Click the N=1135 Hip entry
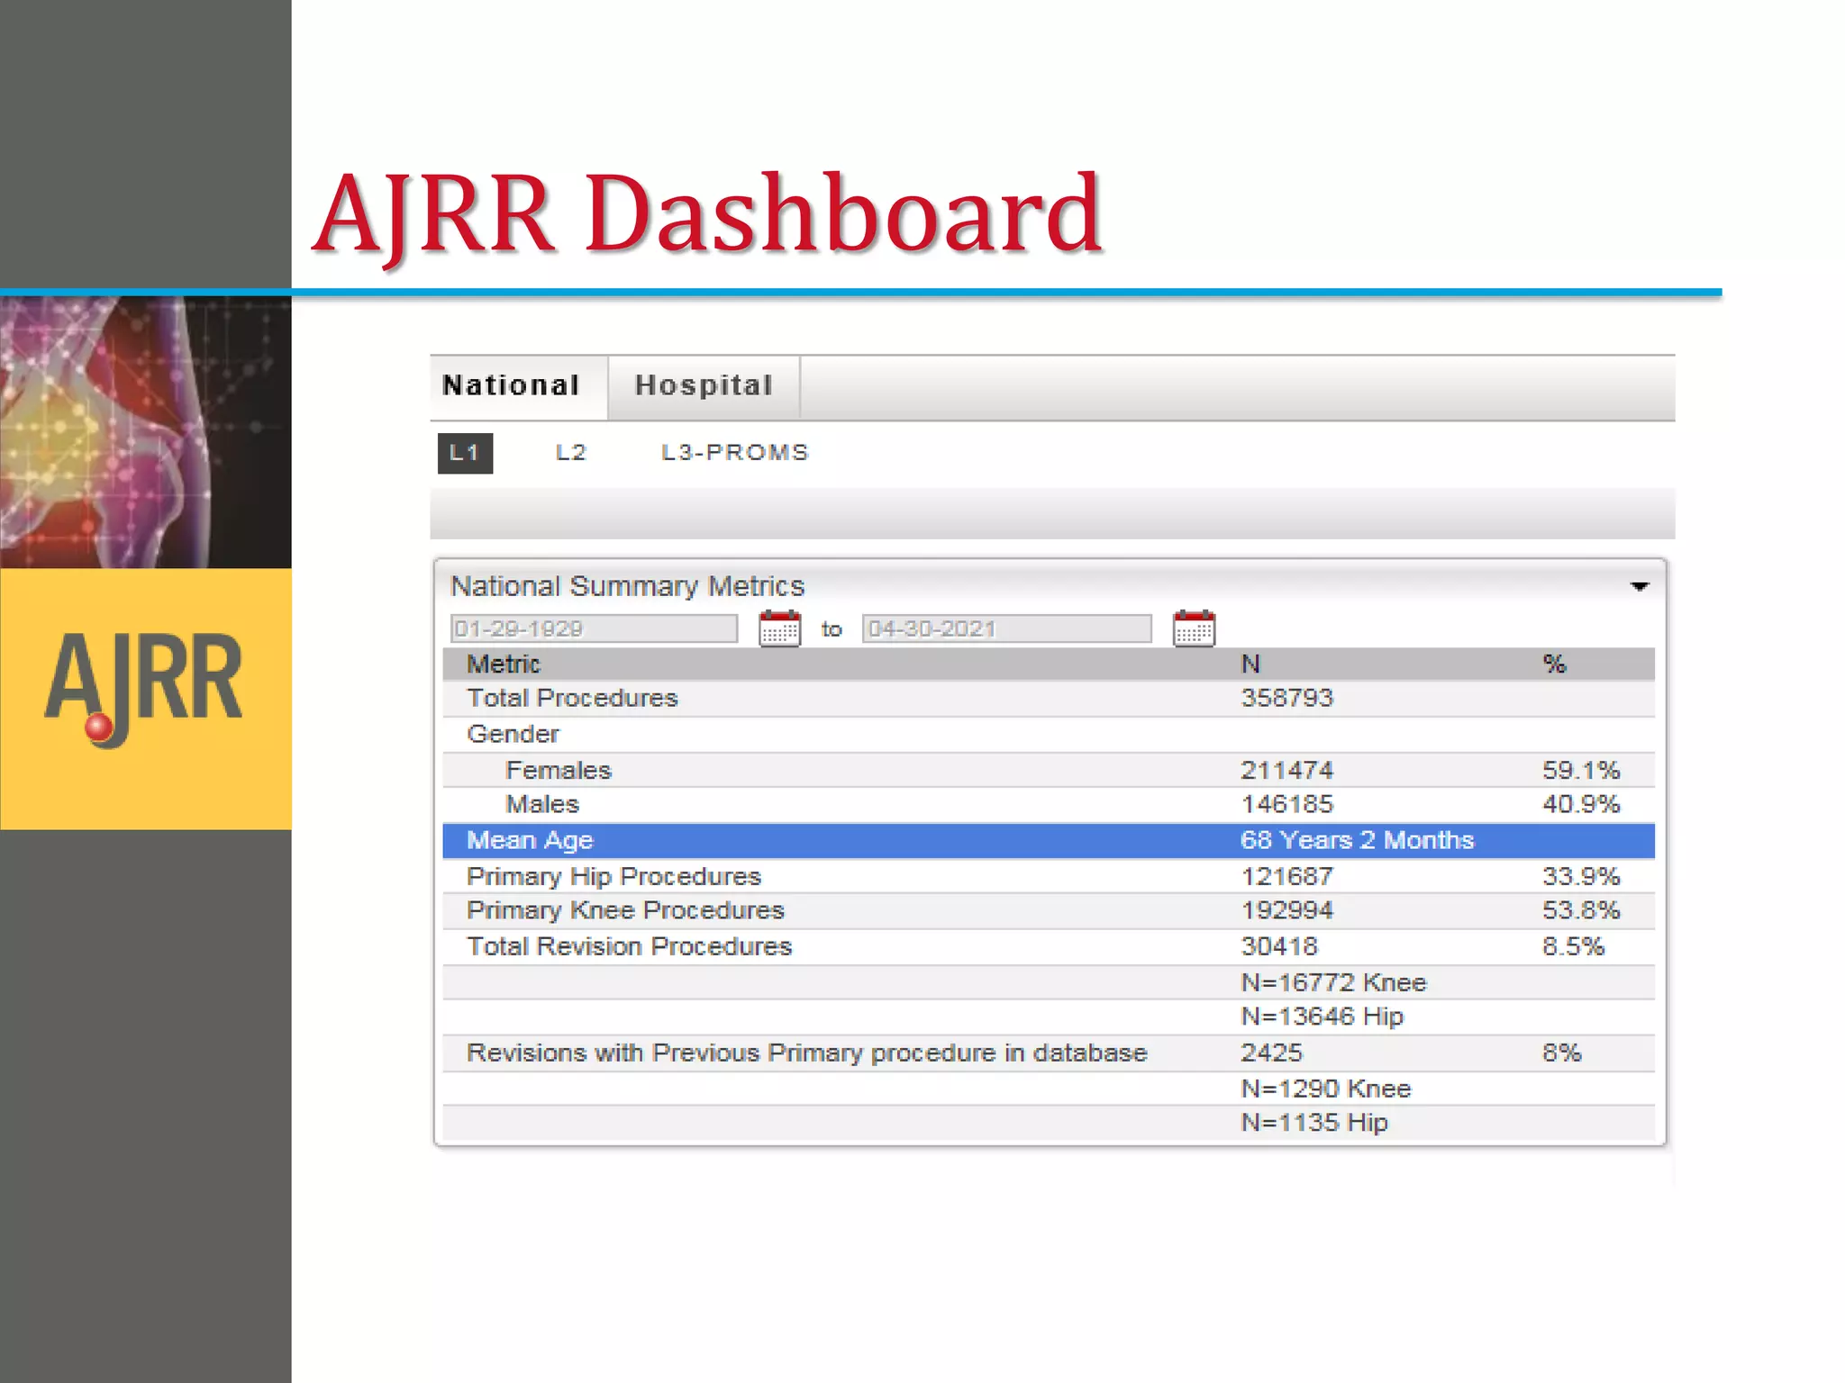 [x=1314, y=1123]
